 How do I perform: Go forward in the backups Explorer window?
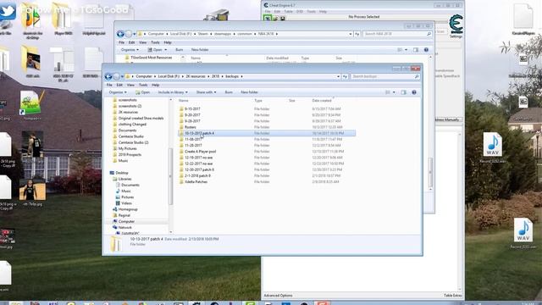click(117, 76)
